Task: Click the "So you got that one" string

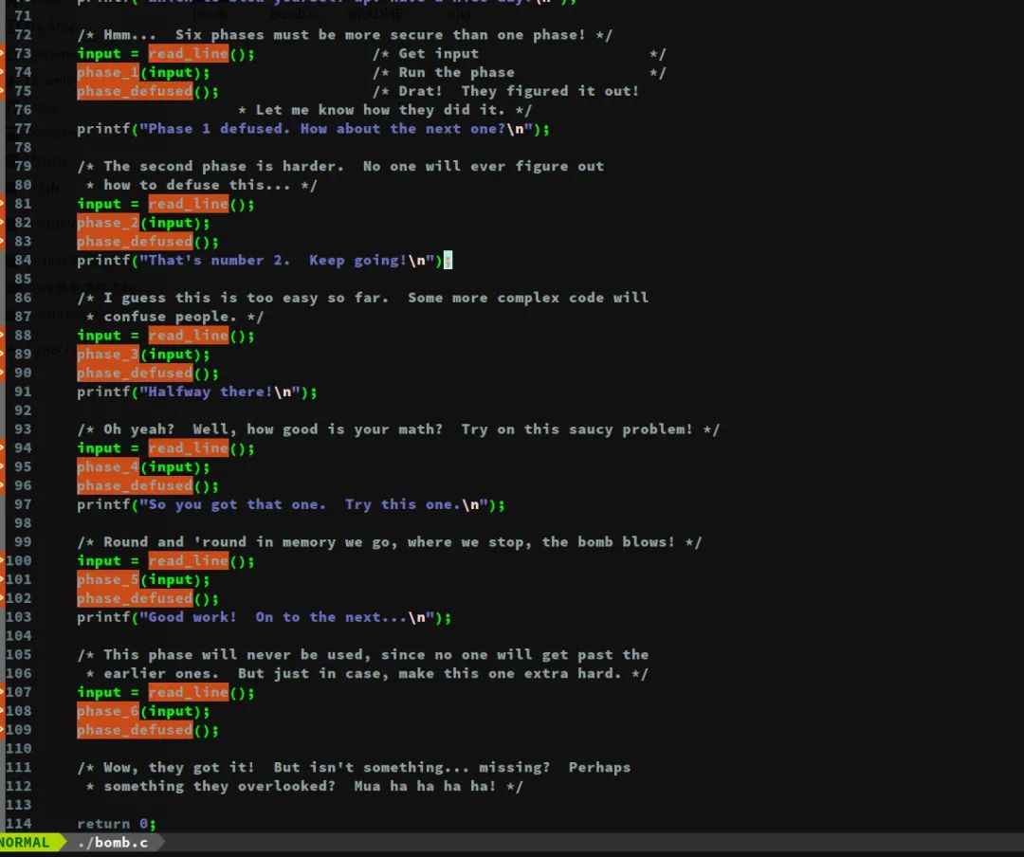Action: [314, 504]
